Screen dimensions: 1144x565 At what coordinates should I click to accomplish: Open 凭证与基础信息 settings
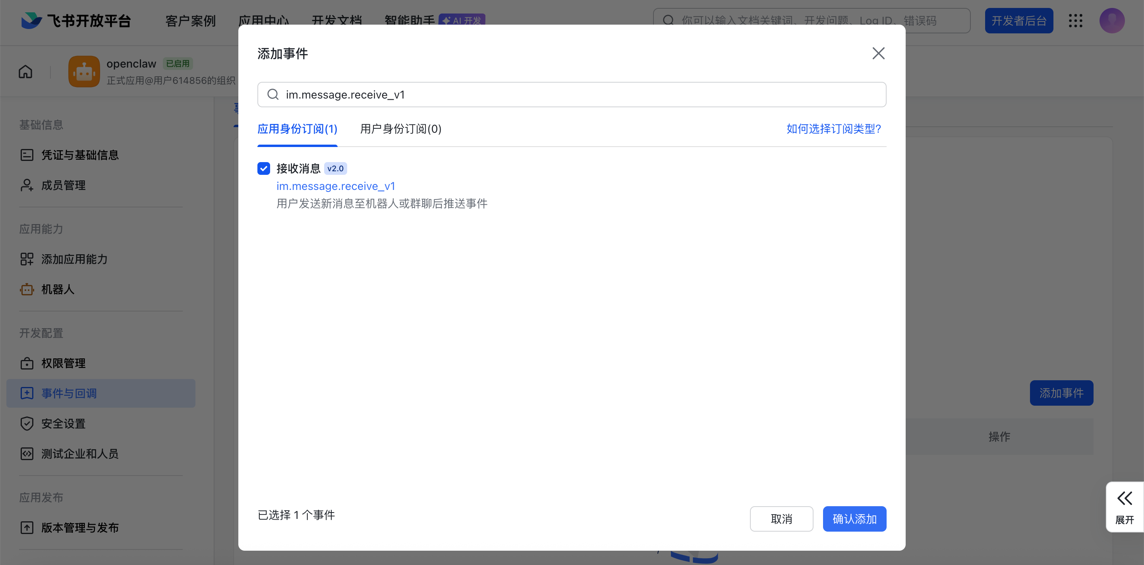point(80,155)
